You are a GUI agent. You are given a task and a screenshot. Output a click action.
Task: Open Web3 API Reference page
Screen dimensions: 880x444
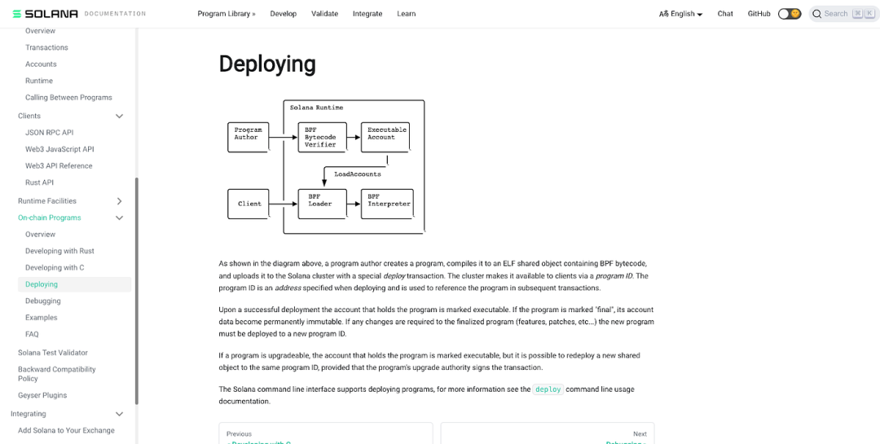click(59, 166)
